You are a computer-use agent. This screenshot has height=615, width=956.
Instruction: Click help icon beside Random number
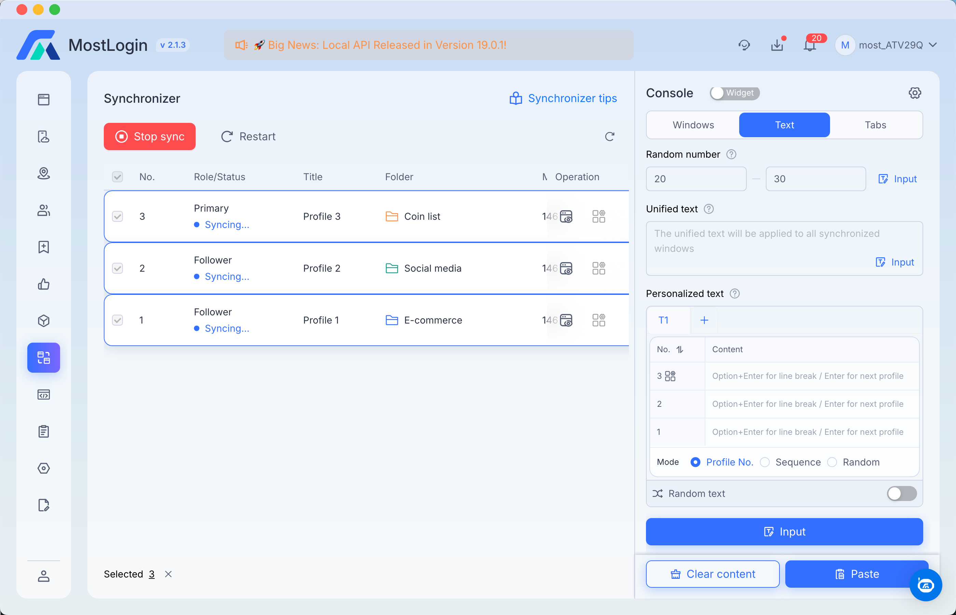(731, 155)
